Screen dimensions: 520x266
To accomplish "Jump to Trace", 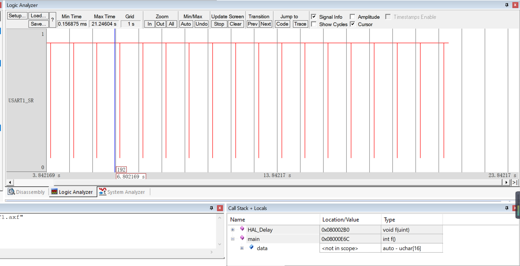I will pyautogui.click(x=300, y=24).
